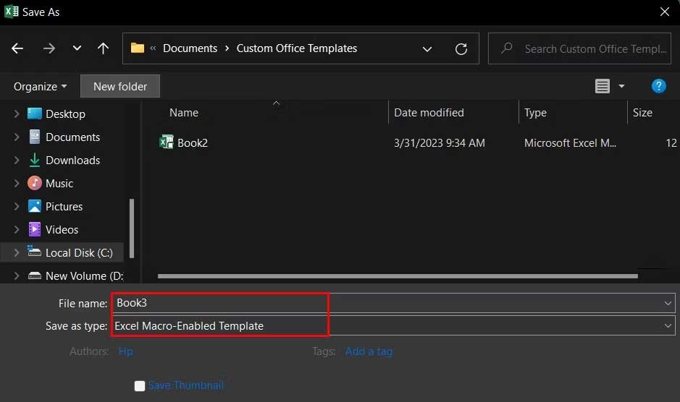Go forward using the forward arrow
Screen dimensions: 680x402
(x=49, y=48)
